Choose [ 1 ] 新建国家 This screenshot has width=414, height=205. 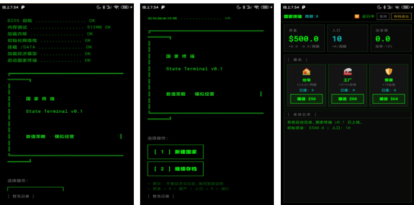176,152
